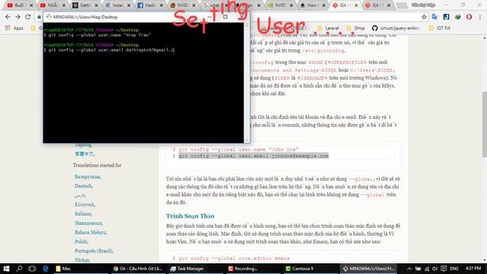Open the Македонски translation link
The width and height of the screenshot is (487, 274).
pos(88,223)
